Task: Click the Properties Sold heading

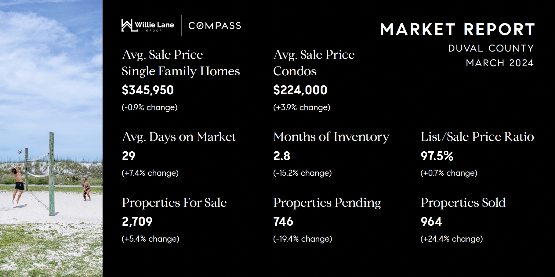Action: click(463, 203)
